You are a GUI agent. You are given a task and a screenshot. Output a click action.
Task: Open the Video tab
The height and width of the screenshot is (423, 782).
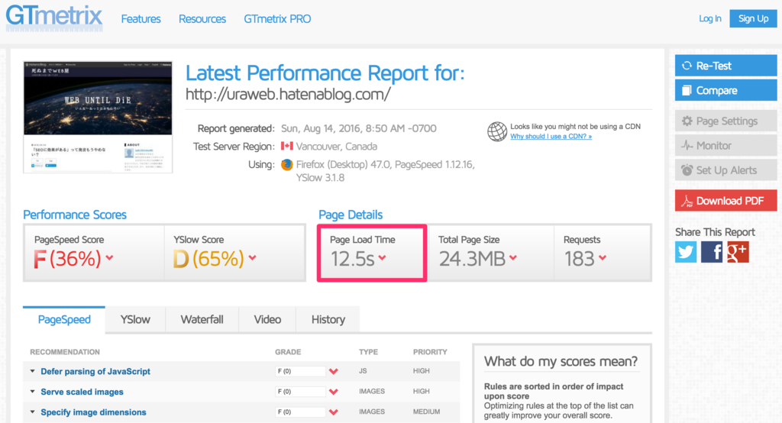267,319
